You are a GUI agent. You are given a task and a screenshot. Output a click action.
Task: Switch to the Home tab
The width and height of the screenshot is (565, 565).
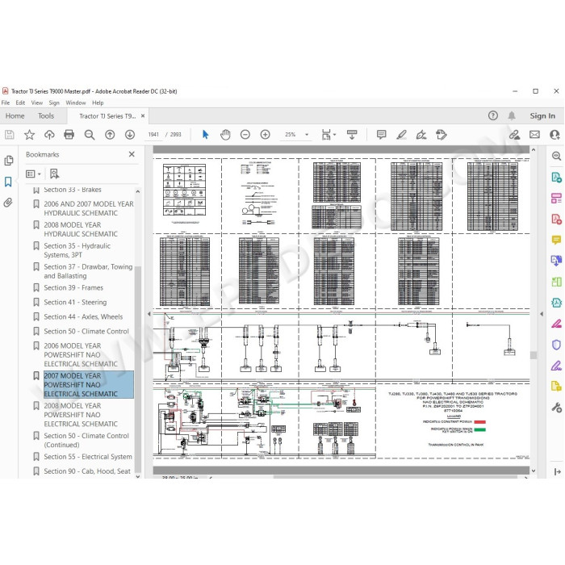pos(15,116)
